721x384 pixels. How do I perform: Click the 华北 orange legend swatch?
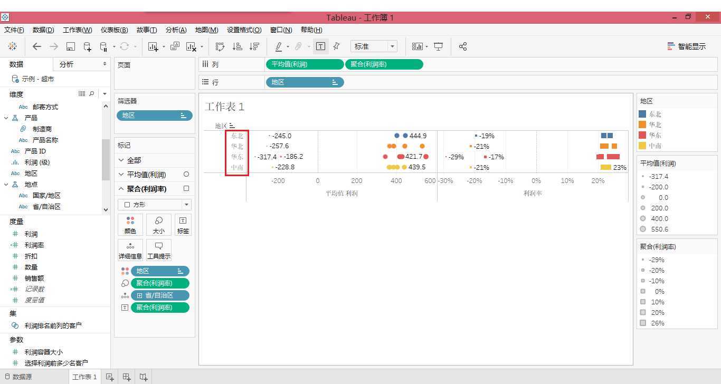click(642, 124)
